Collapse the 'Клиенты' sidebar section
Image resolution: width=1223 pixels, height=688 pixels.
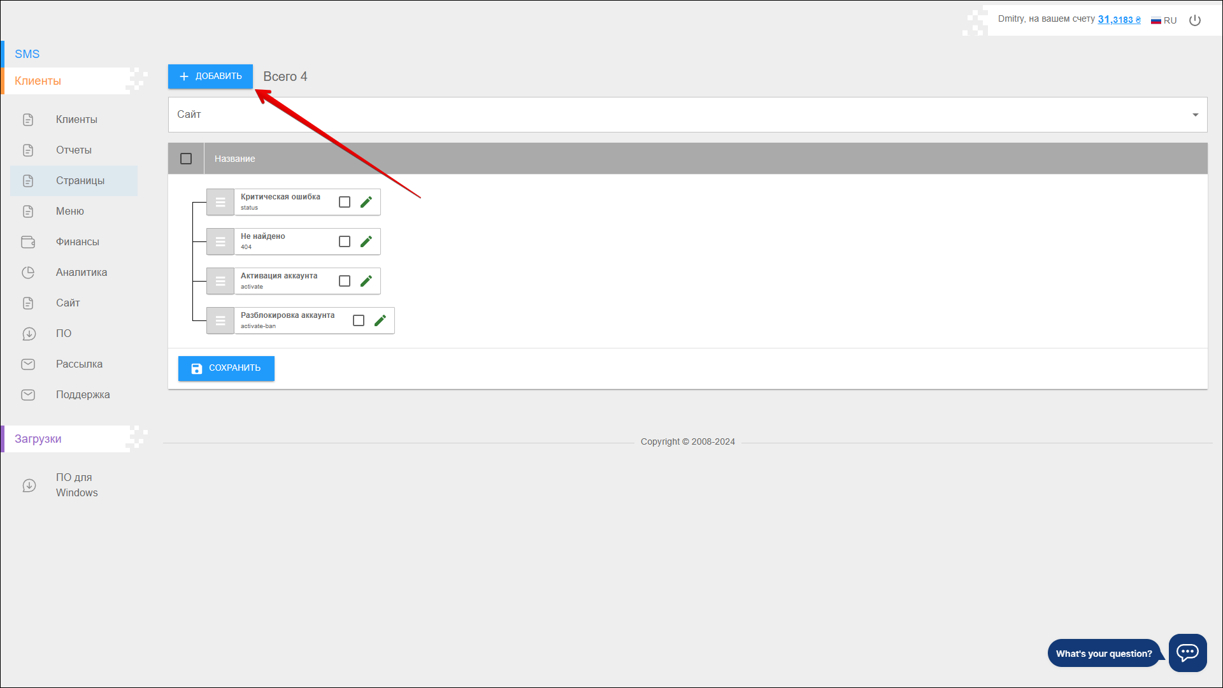point(38,81)
